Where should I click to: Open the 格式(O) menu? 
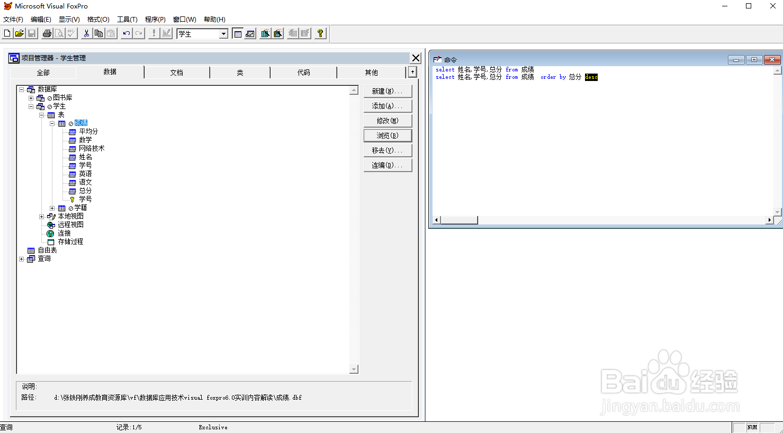(98, 20)
